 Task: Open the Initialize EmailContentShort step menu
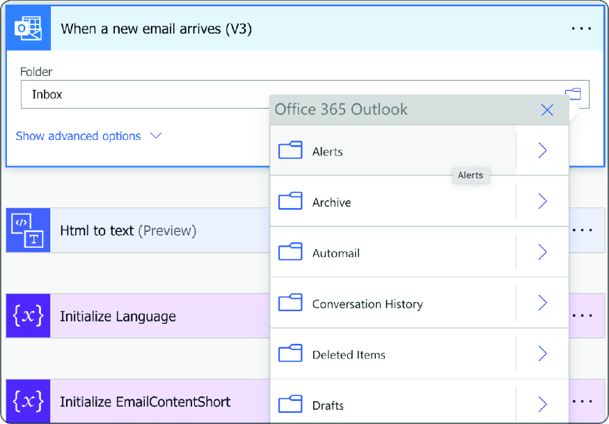click(582, 401)
